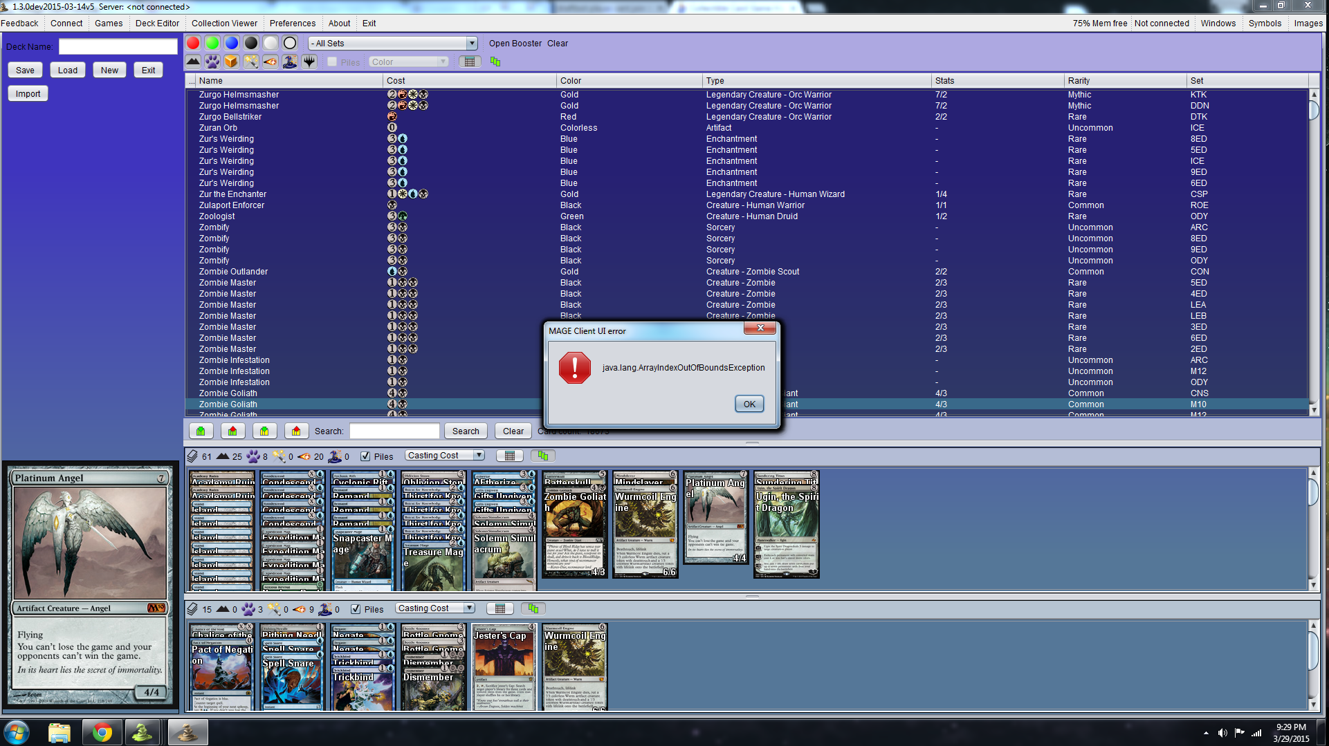This screenshot has width=1329, height=746.
Task: Click the Platinum Angel card in main deck
Action: 716,517
